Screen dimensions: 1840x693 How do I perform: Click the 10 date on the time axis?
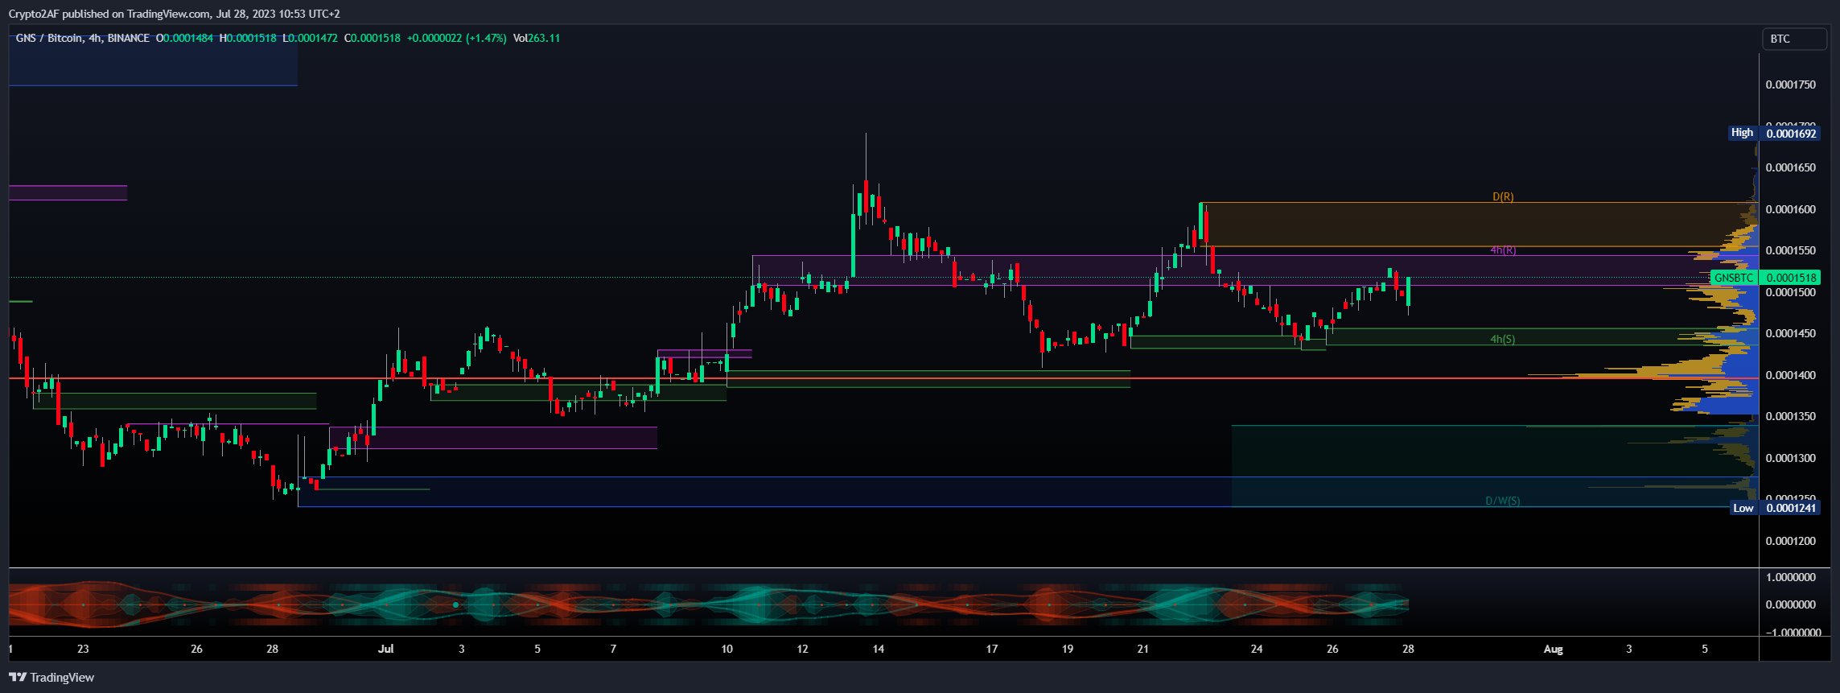tap(727, 649)
